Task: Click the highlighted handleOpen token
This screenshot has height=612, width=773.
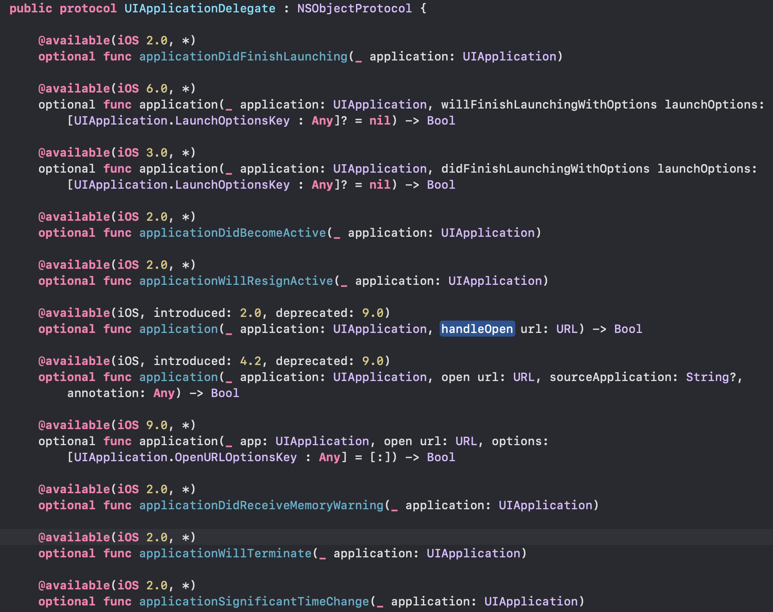Action: (x=477, y=329)
